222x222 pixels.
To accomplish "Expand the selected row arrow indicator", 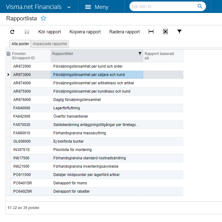I will click(x=8, y=75).
